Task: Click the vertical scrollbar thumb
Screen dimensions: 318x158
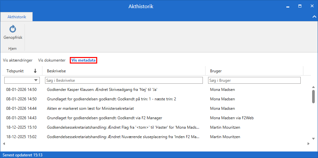Action: click(313, 96)
